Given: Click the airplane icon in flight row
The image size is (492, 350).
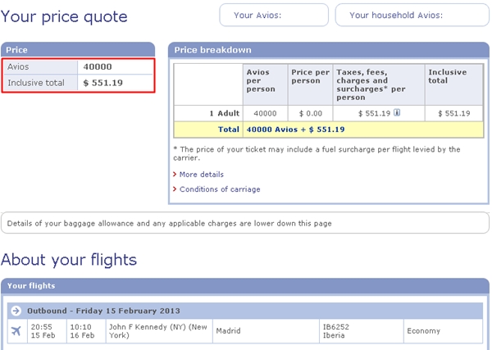Looking at the screenshot, I should coord(16,331).
